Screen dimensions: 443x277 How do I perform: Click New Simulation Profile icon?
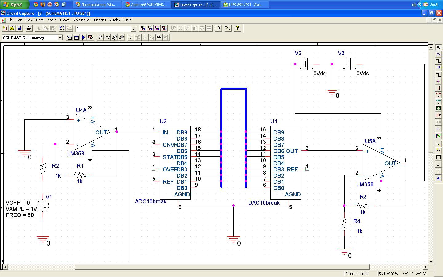coord(69,38)
